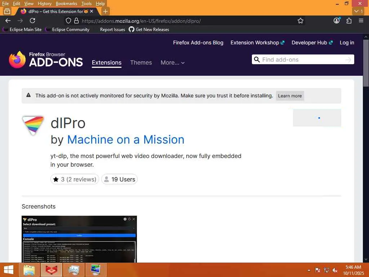List all tabs dropdown arrow
The width and height of the screenshot is (369, 277).
click(359, 11)
